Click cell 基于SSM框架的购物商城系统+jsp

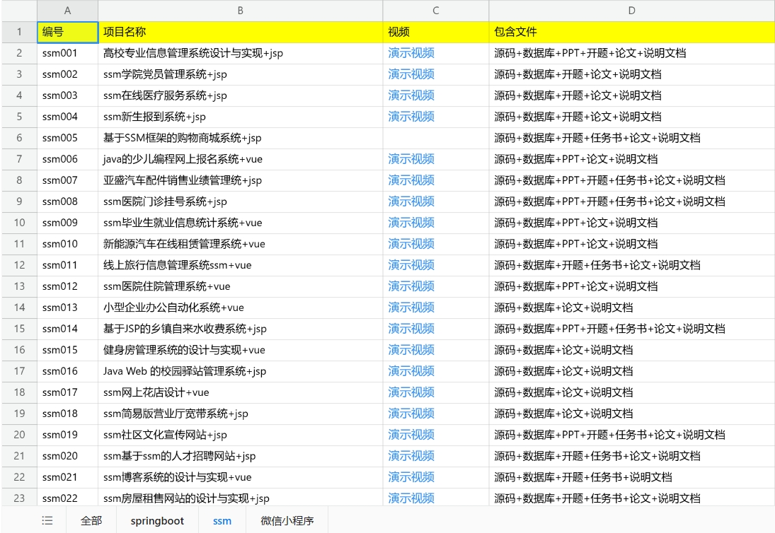click(x=240, y=138)
